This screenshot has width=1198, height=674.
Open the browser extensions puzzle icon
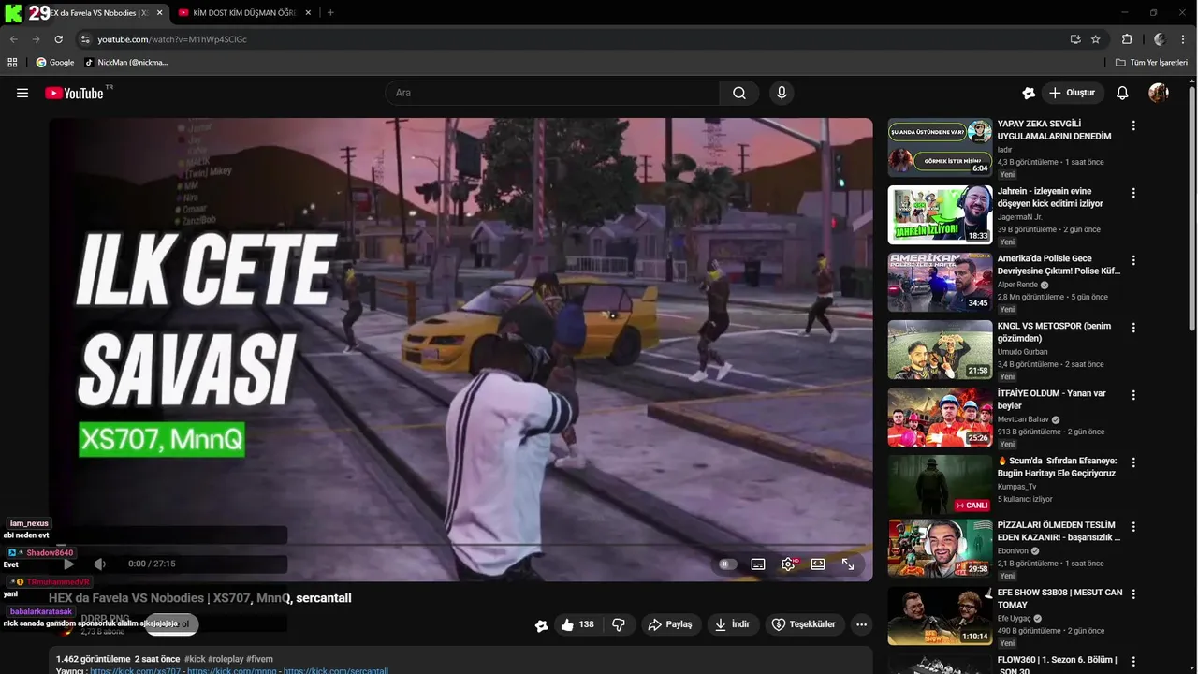pyautogui.click(x=1127, y=39)
